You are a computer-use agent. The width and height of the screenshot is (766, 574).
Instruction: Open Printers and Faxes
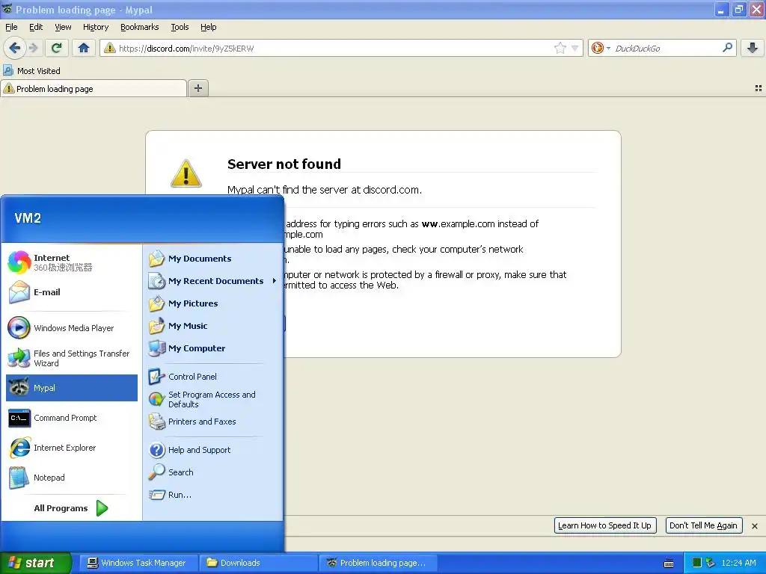212,422
